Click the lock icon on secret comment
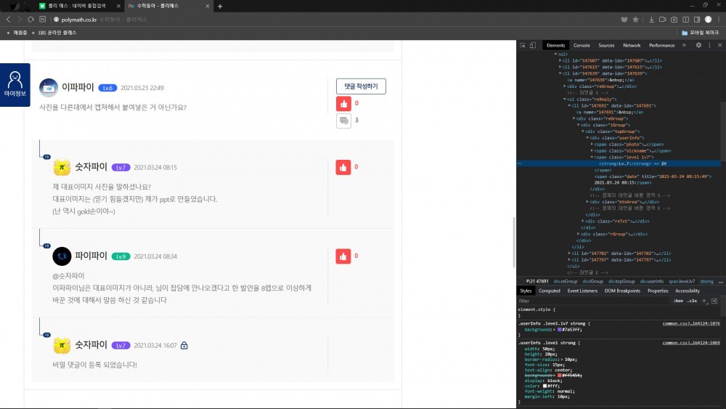 184,346
